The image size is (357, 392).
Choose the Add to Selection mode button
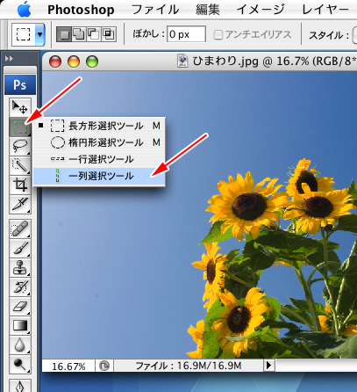79,34
